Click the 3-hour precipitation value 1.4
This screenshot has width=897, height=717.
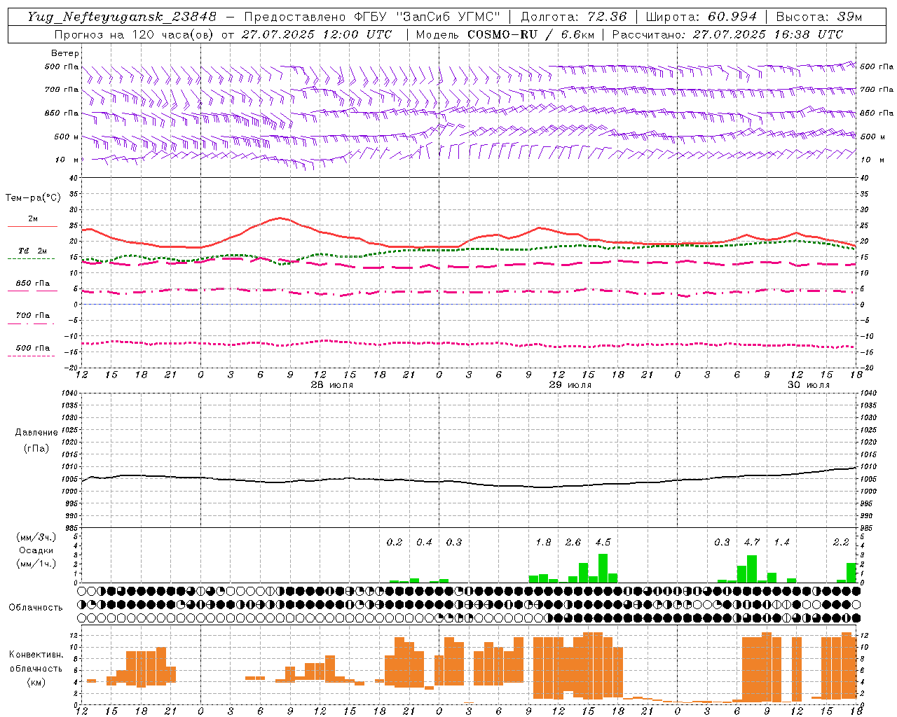tap(781, 542)
